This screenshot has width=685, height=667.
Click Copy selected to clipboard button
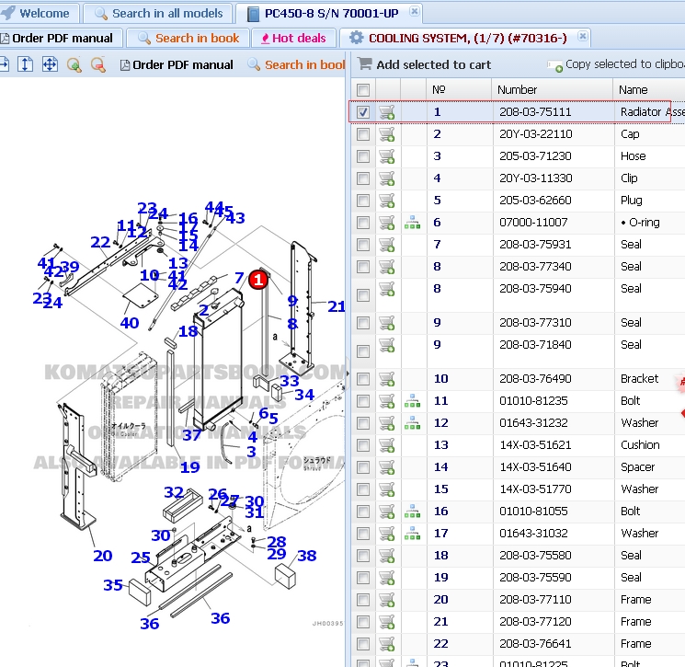pos(616,64)
